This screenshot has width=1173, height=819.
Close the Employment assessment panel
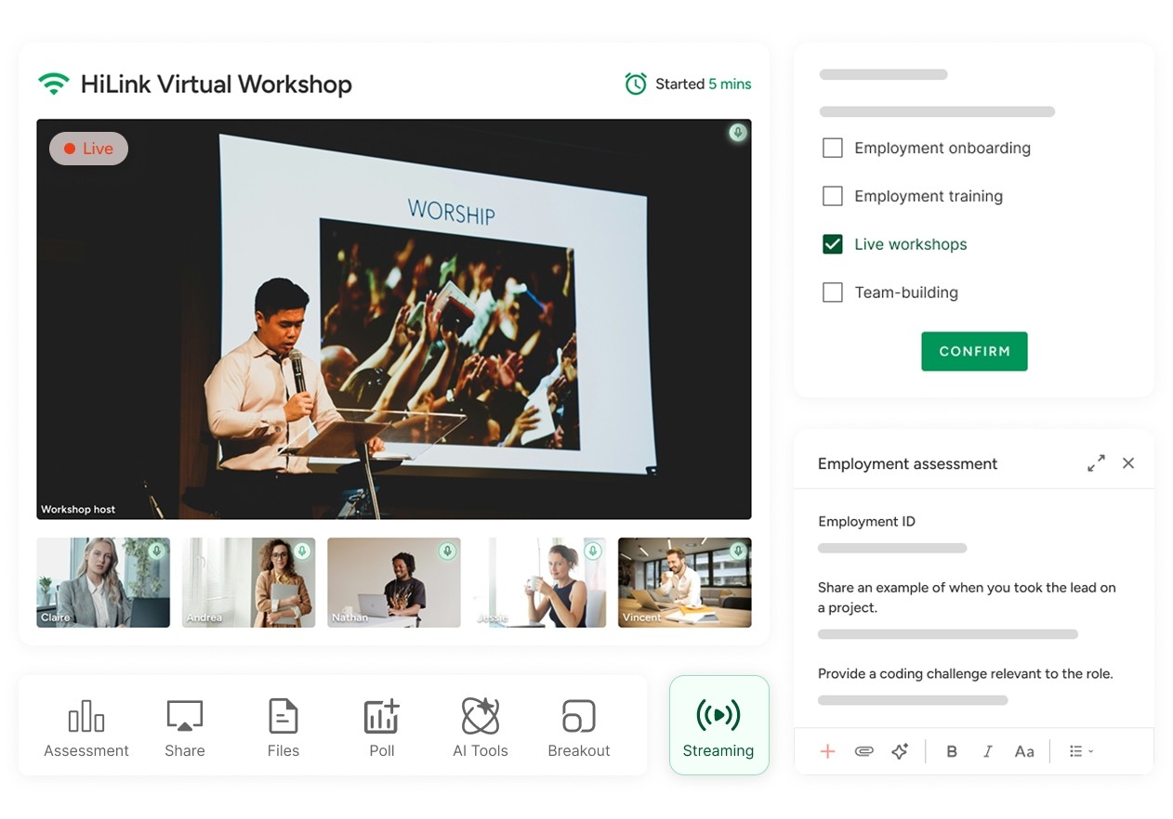pyautogui.click(x=1128, y=462)
